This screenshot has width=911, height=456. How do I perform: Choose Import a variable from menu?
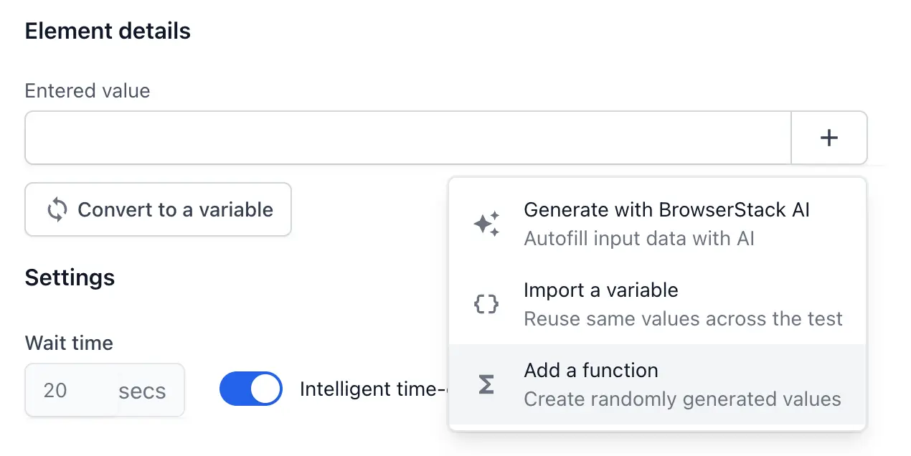601,290
